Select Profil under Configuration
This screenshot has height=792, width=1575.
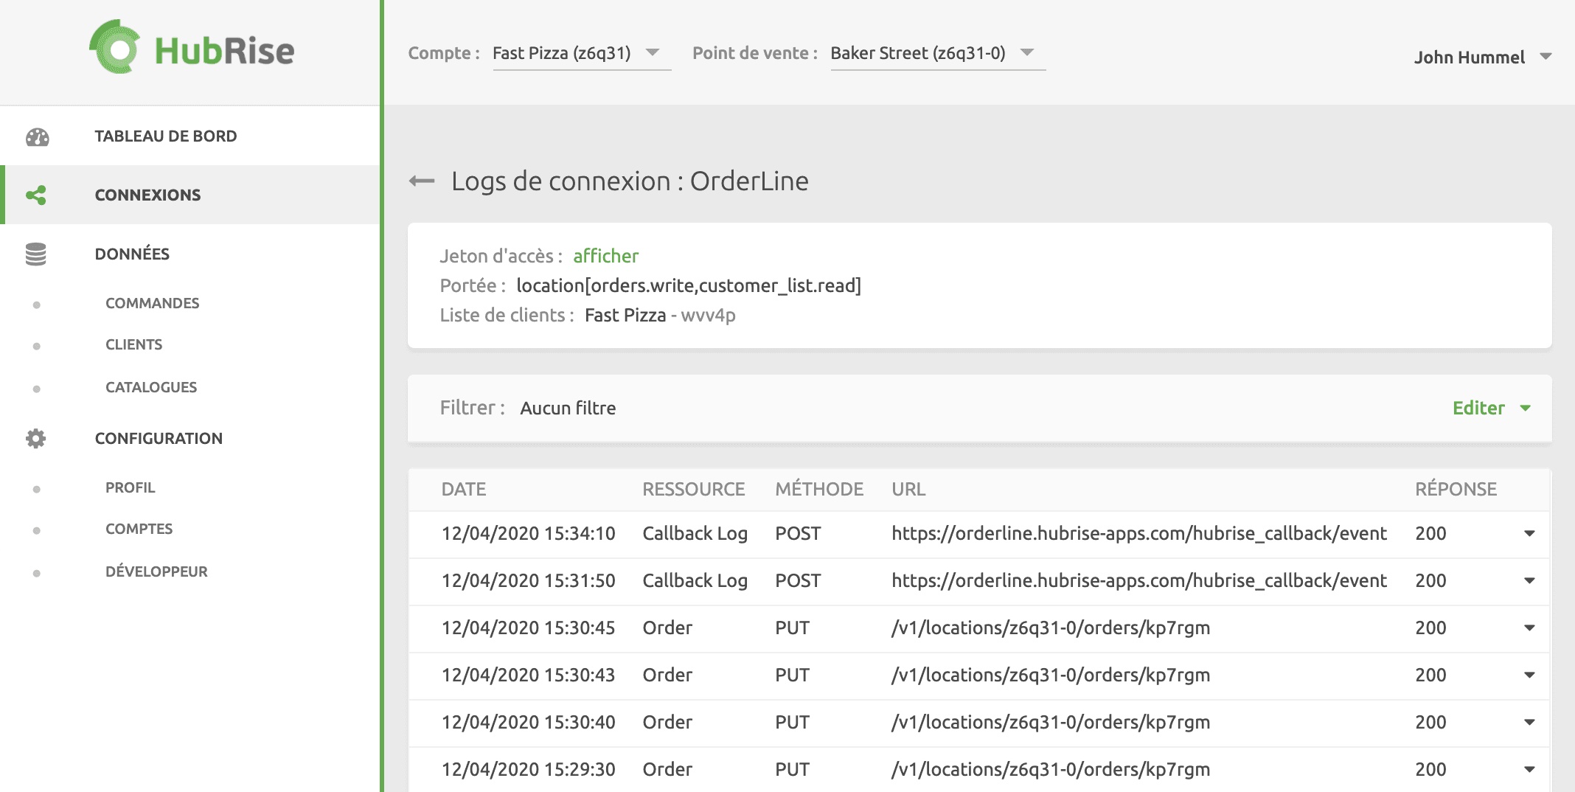tap(130, 487)
